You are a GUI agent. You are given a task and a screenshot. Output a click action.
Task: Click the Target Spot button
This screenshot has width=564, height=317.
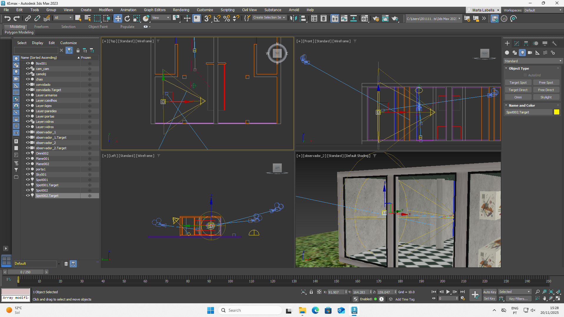(x=518, y=83)
